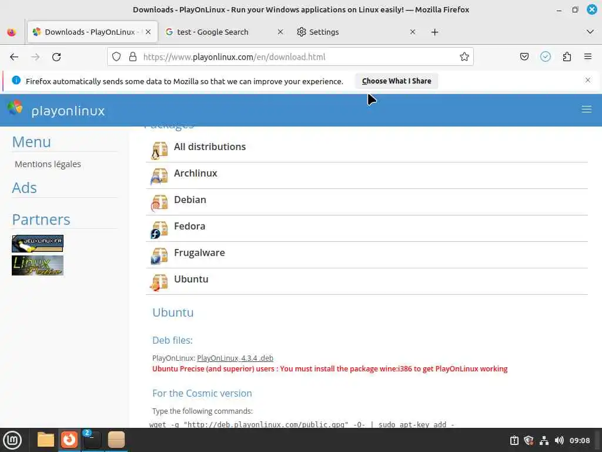Open the file manager from taskbar
Image resolution: width=602 pixels, height=452 pixels.
click(x=46, y=440)
